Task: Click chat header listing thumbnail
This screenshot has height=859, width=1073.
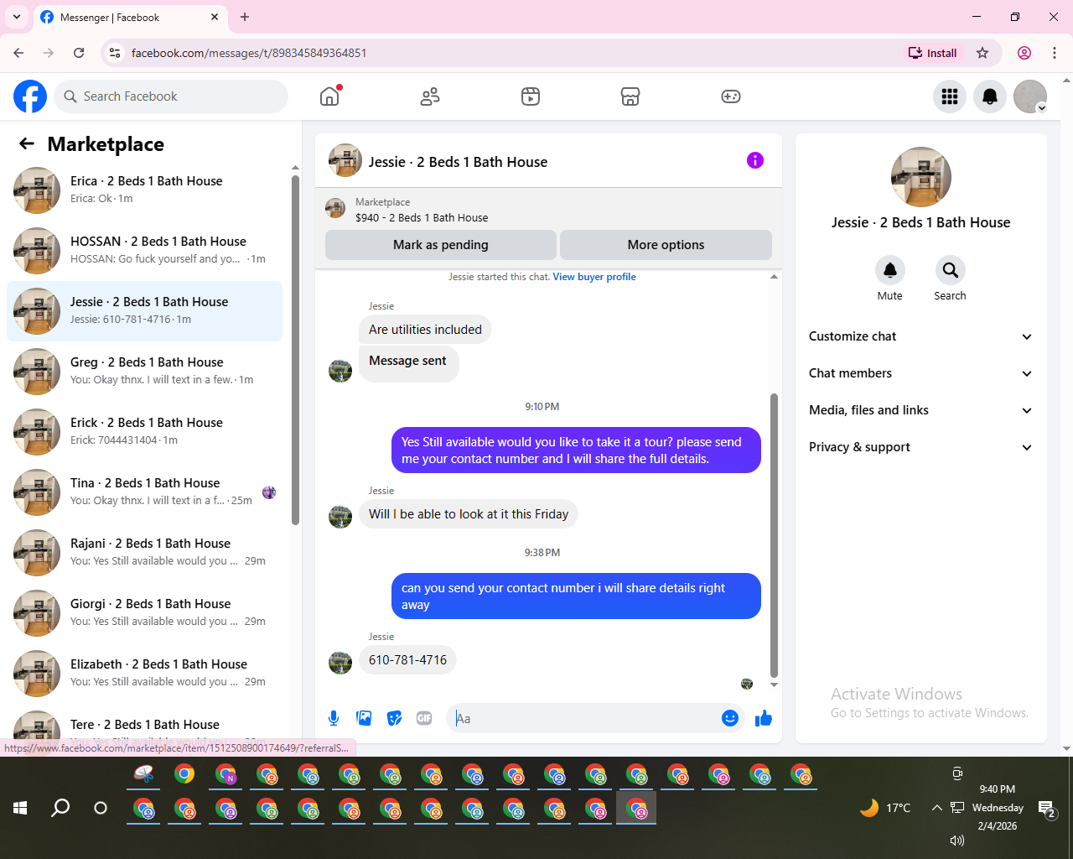Action: [x=345, y=160]
